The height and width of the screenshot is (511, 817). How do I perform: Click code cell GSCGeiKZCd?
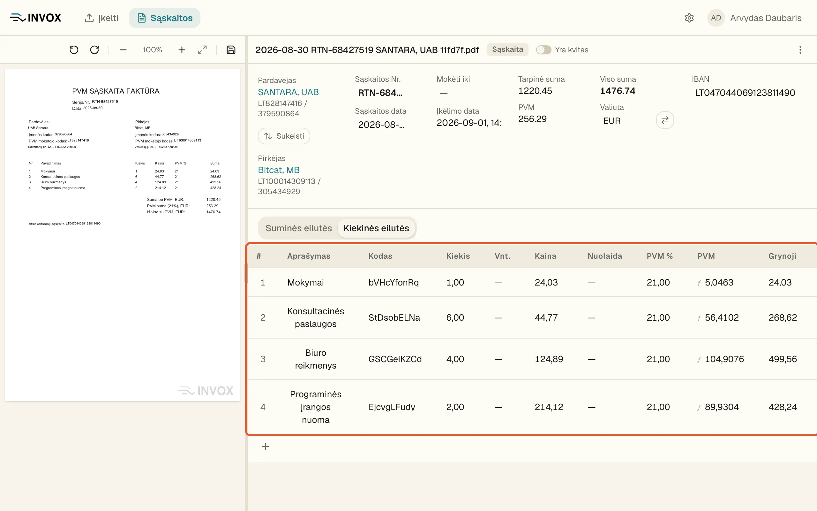[x=395, y=359]
